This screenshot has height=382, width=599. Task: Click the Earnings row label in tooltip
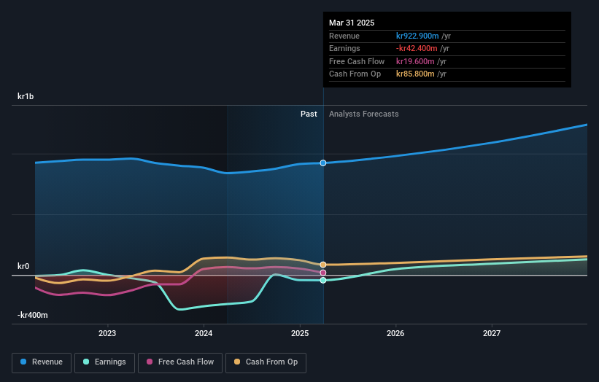(344, 48)
